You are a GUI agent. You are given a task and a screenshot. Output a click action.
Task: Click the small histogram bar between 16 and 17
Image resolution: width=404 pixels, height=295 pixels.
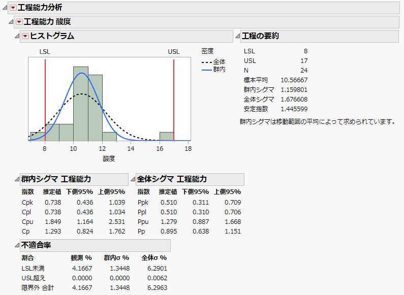pos(167,137)
